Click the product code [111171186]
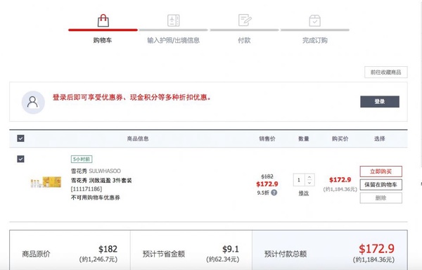The height and width of the screenshot is (270, 422). click(87, 189)
